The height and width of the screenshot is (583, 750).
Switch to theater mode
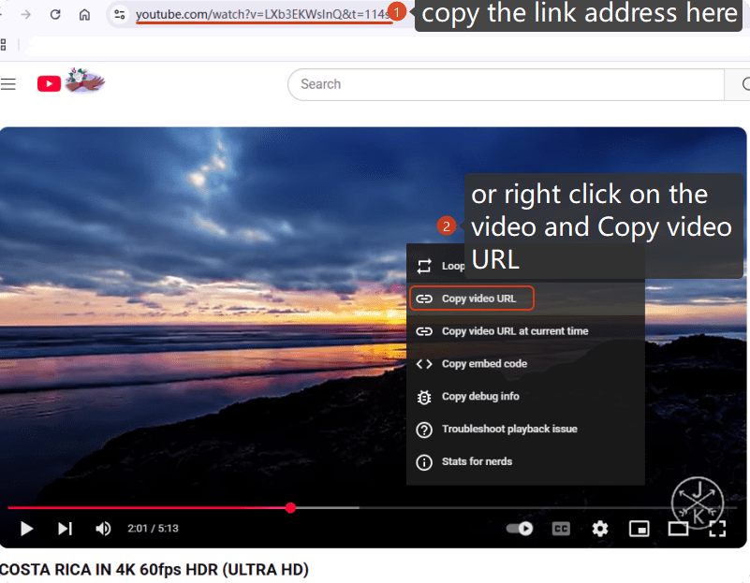point(678,529)
